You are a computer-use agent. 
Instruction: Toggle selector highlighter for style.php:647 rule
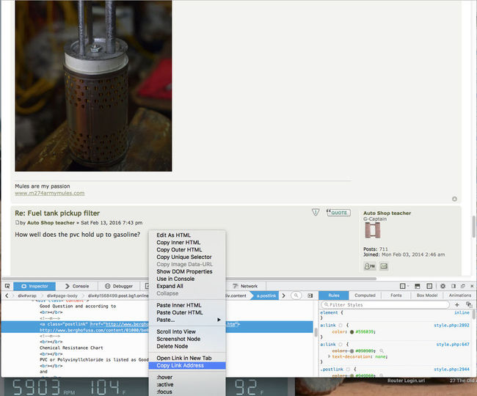click(x=341, y=345)
